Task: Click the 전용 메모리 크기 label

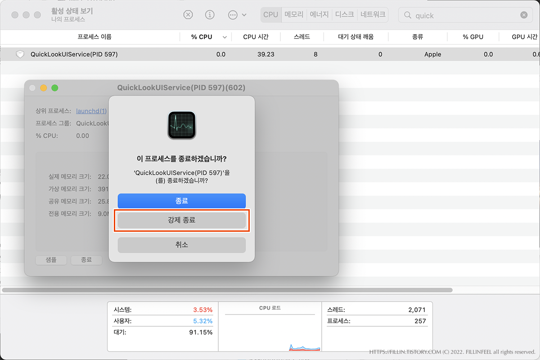Action: [x=70, y=214]
